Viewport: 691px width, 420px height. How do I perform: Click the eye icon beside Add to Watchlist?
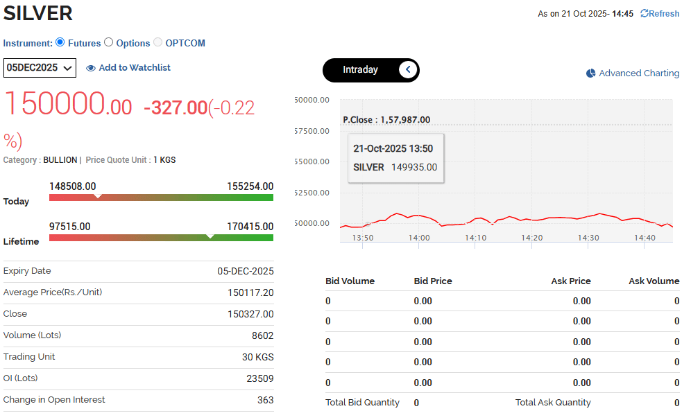[x=91, y=68]
